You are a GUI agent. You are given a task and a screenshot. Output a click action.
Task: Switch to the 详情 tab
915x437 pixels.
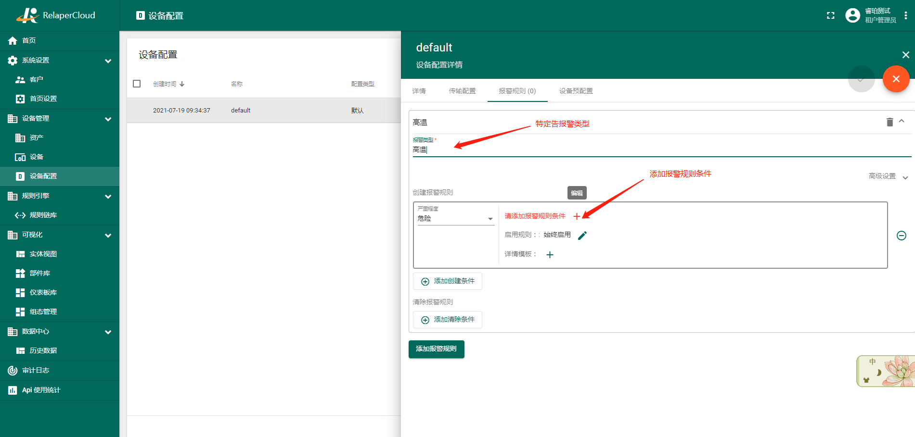[x=419, y=91]
